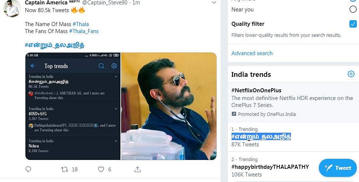Click the search icon in Top trends screenshot
Image resolution: width=359 pixels, height=182 pixels.
point(102,66)
